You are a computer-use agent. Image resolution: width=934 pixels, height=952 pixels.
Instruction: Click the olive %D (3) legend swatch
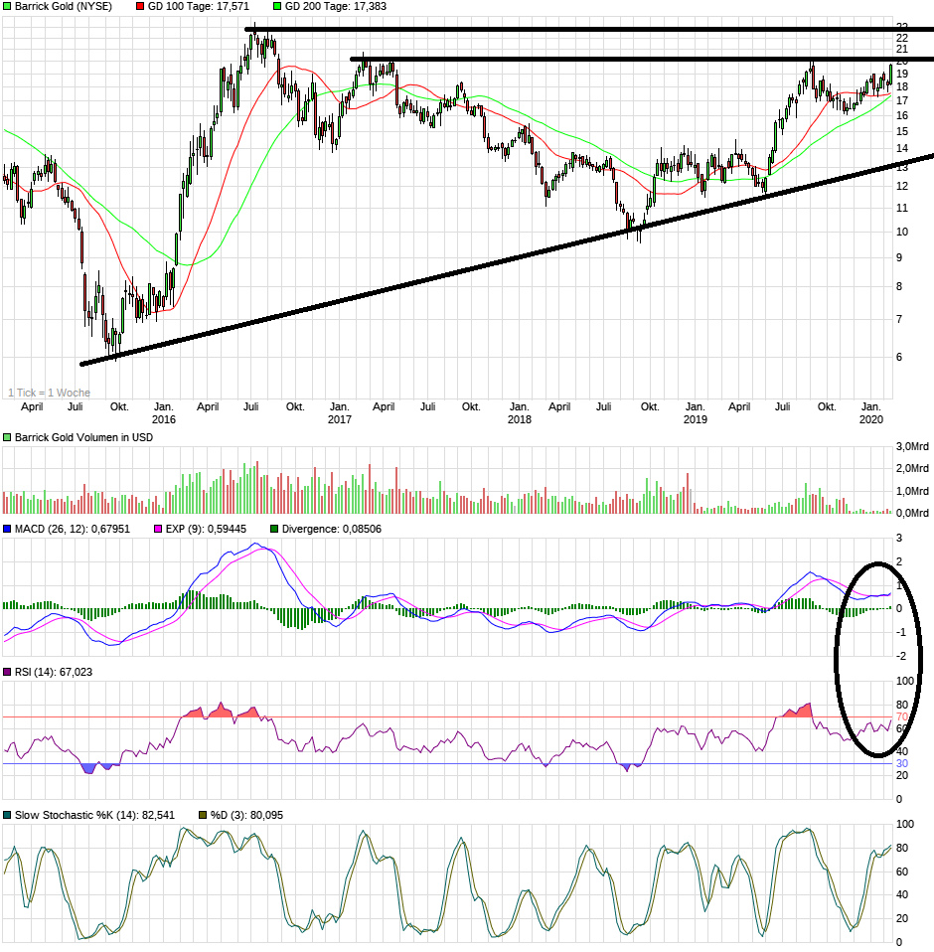coord(203,816)
